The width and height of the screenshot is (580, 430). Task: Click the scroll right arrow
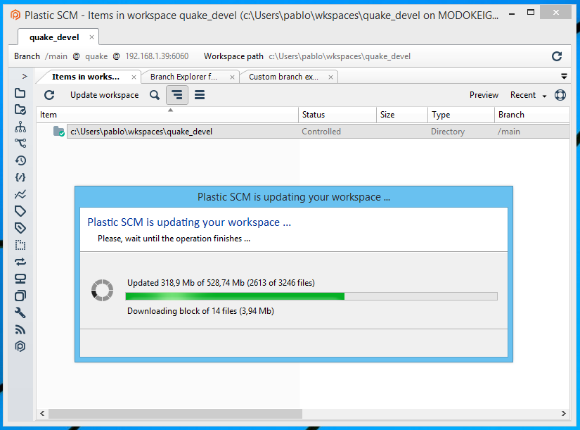point(564,414)
